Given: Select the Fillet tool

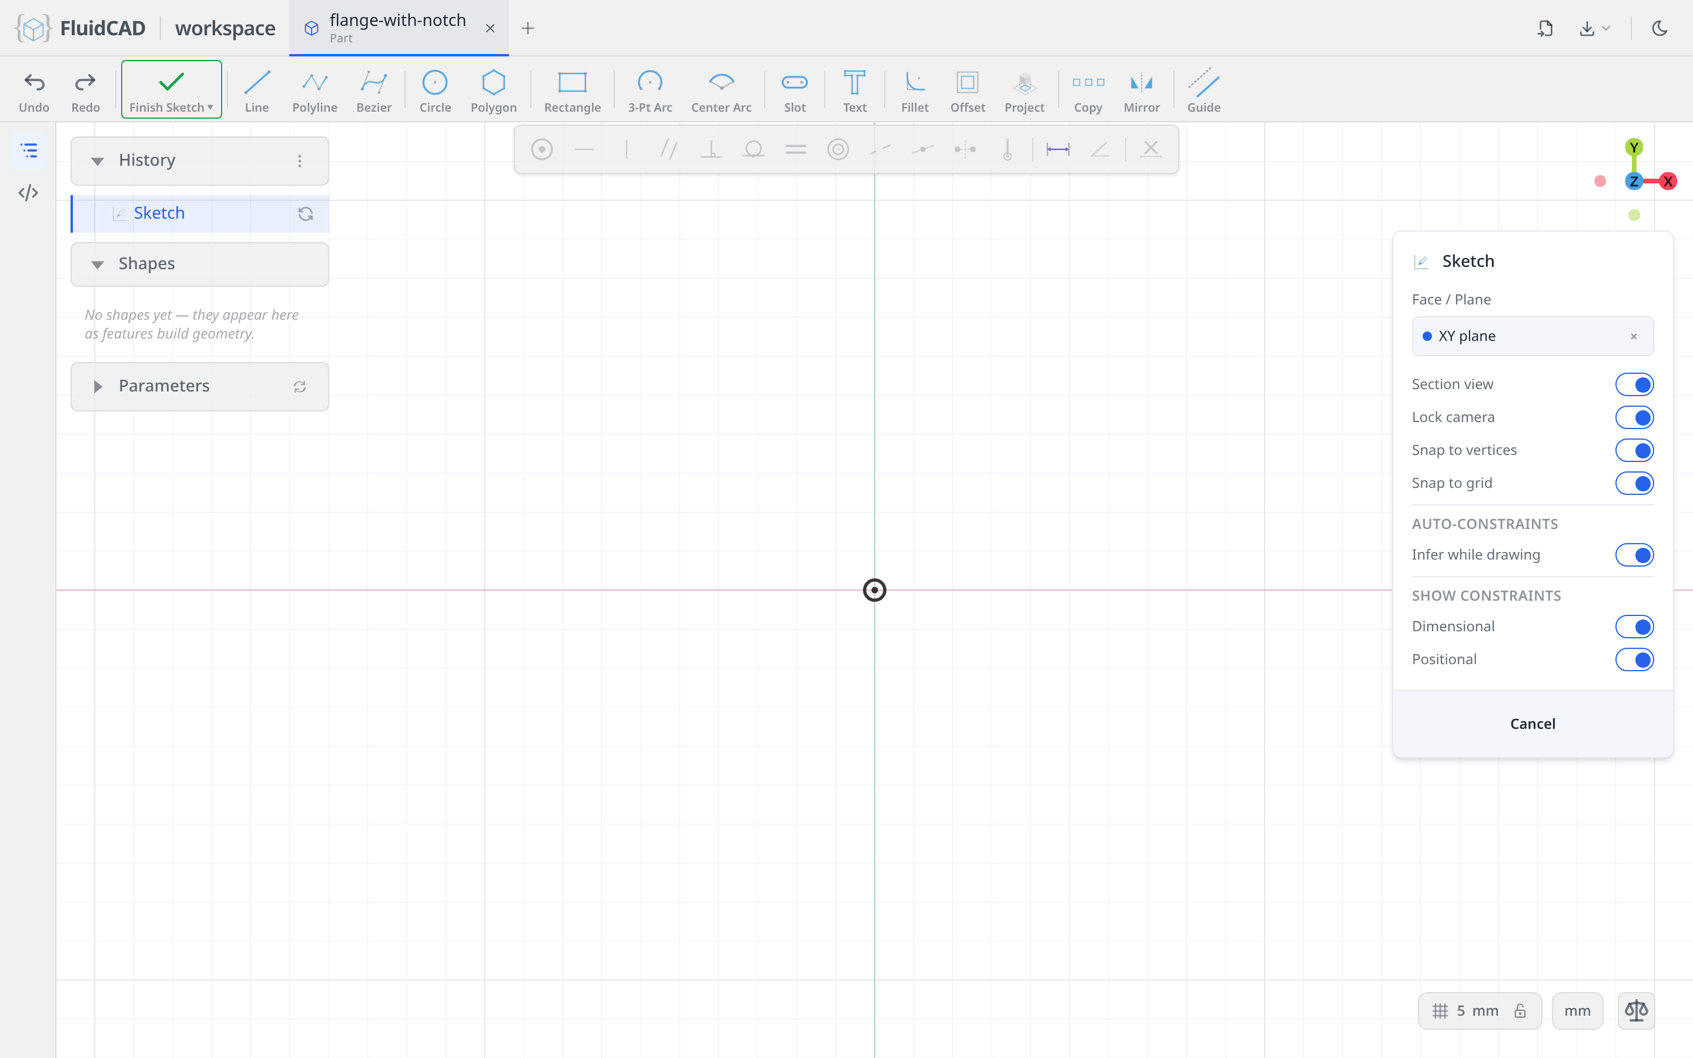Looking at the screenshot, I should 914,91.
